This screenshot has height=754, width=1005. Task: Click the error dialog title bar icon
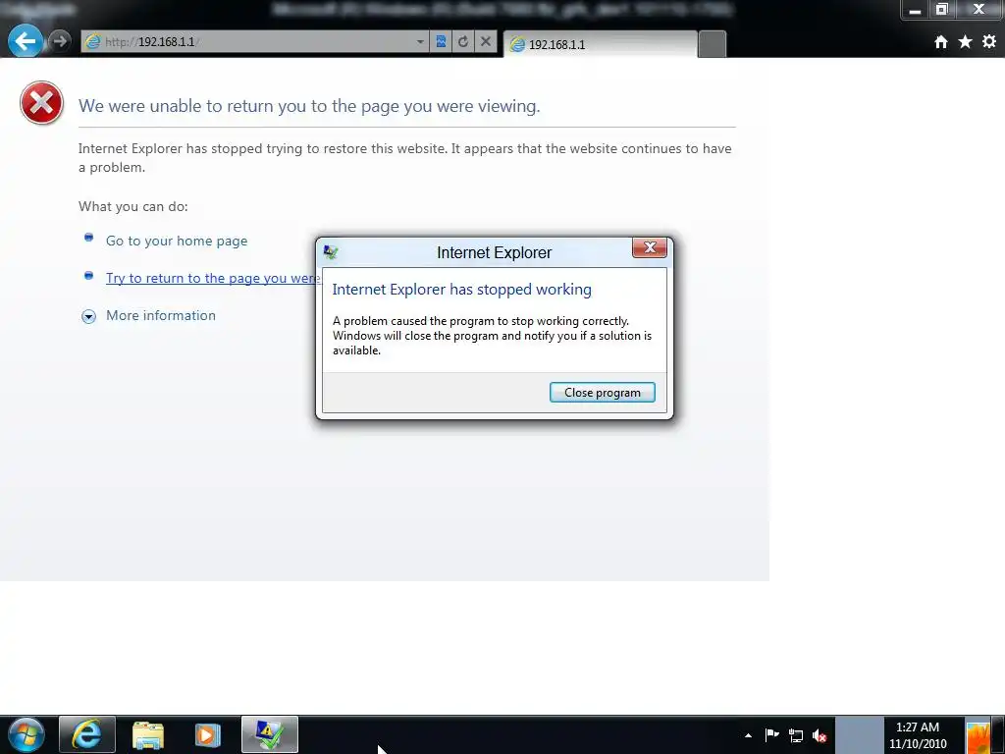331,252
